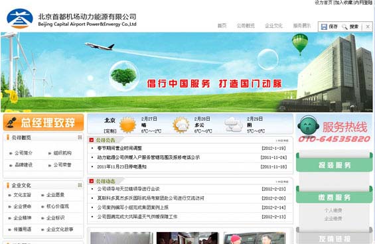The image size is (375, 244).
Task: Open 公司概览 in top navigation
Action: (x=246, y=26)
